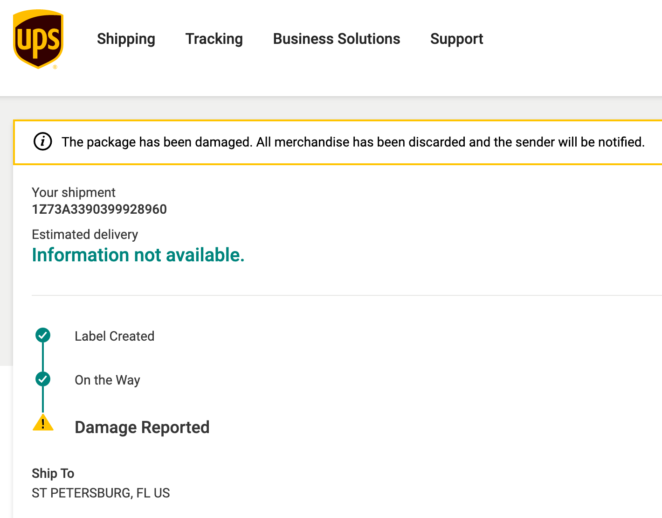Click the info icon in the damage alert

tap(43, 141)
